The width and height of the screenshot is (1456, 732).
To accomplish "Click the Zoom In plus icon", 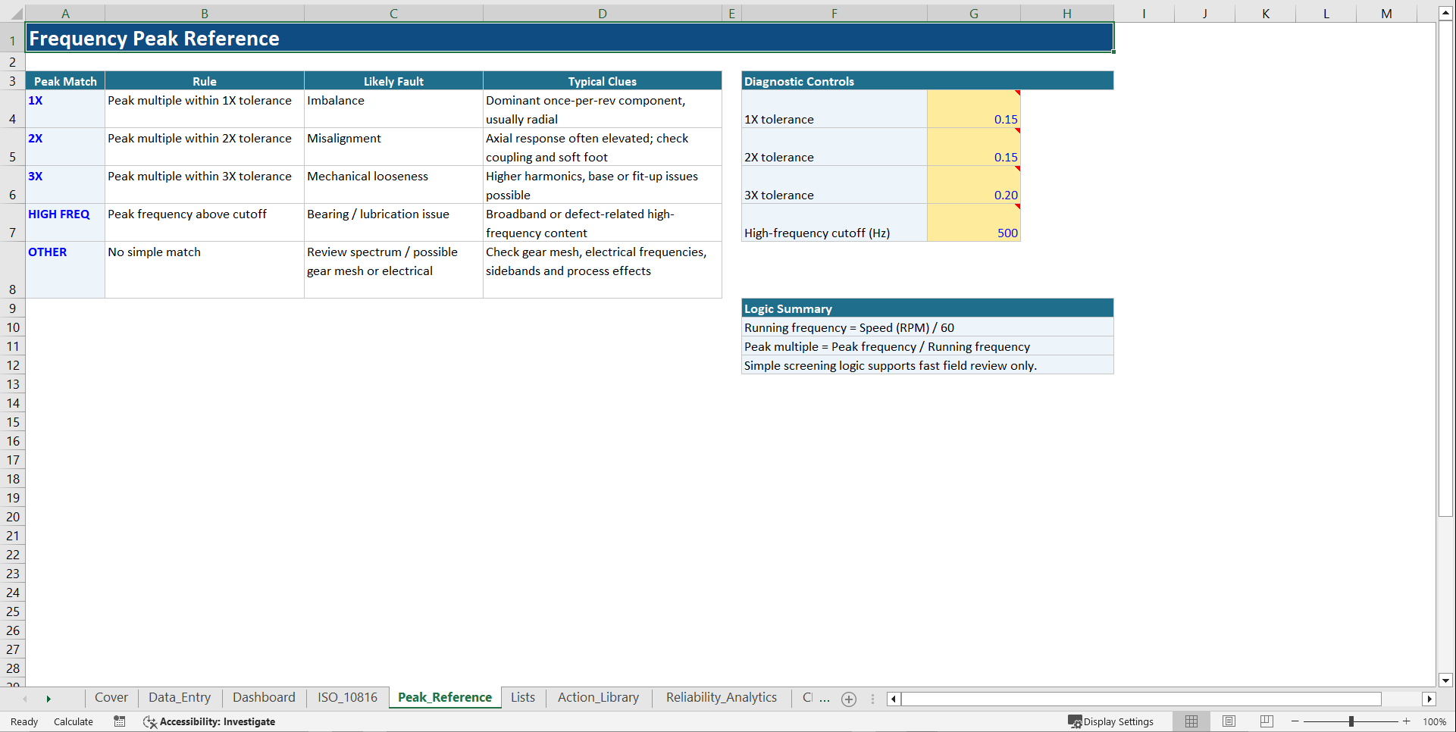I will (x=1407, y=721).
